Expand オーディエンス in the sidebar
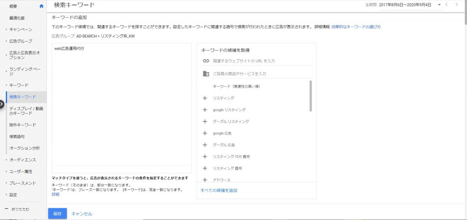 point(6,160)
